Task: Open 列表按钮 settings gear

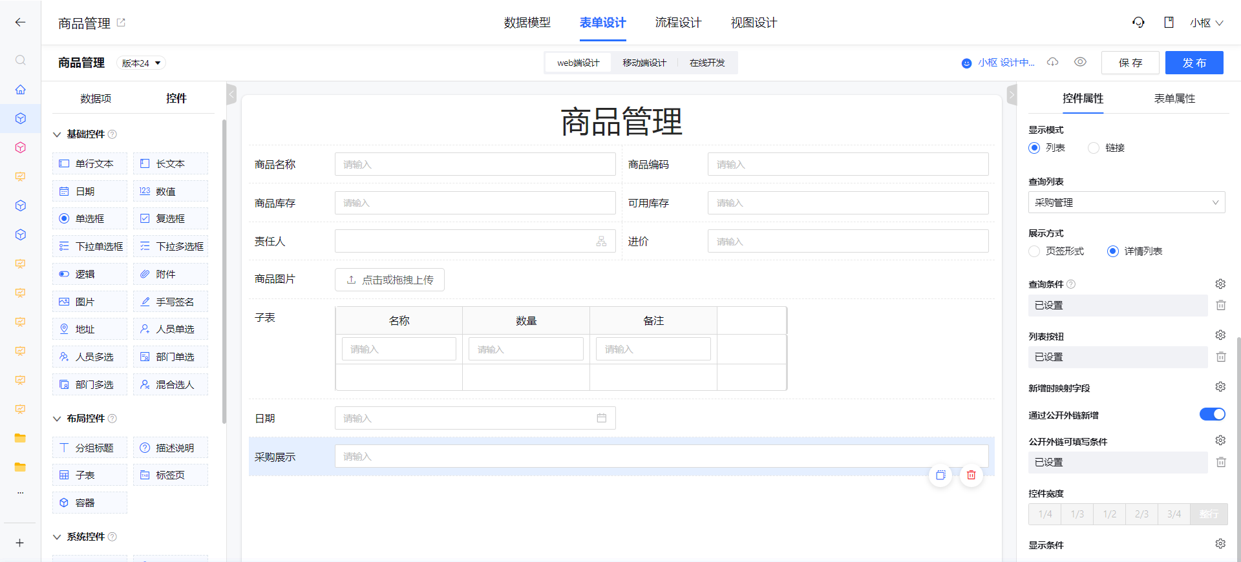Action: [x=1220, y=335]
